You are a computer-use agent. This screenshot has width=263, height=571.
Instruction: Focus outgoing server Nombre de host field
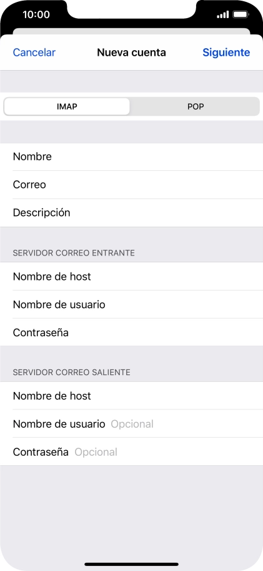[x=131, y=396]
